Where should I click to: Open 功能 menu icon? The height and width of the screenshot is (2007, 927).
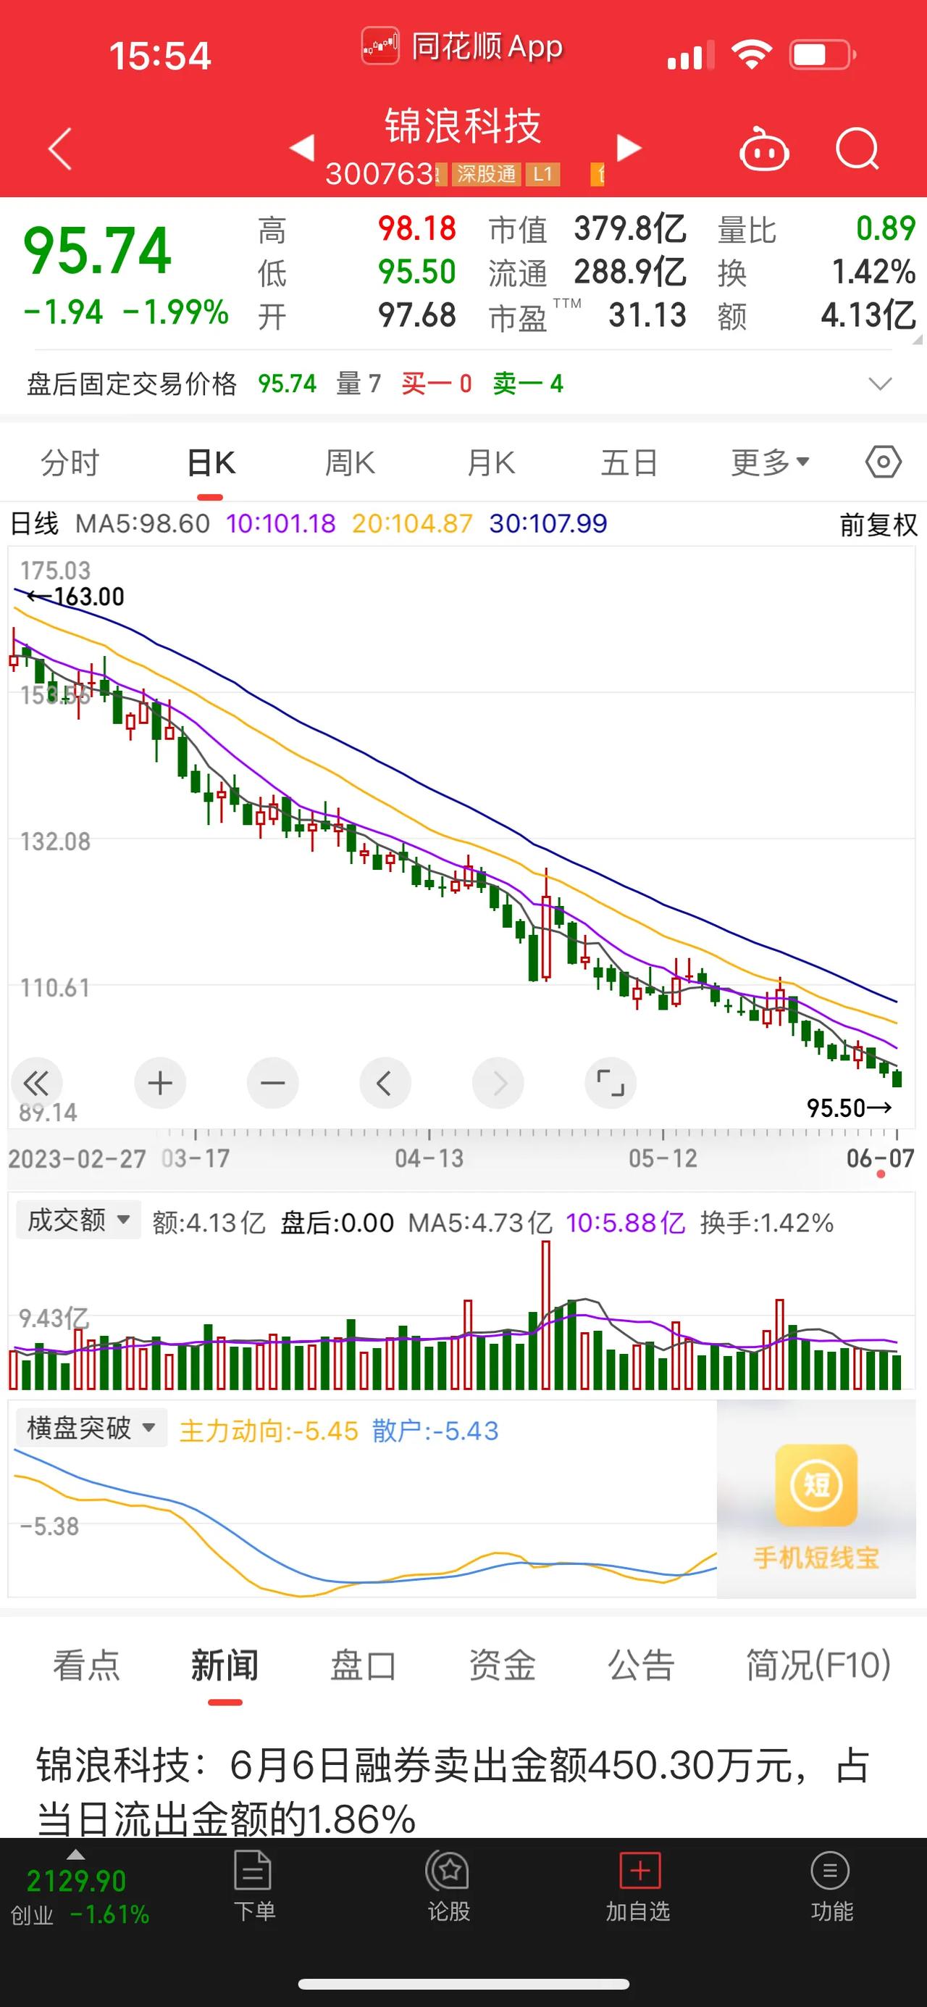point(831,1887)
